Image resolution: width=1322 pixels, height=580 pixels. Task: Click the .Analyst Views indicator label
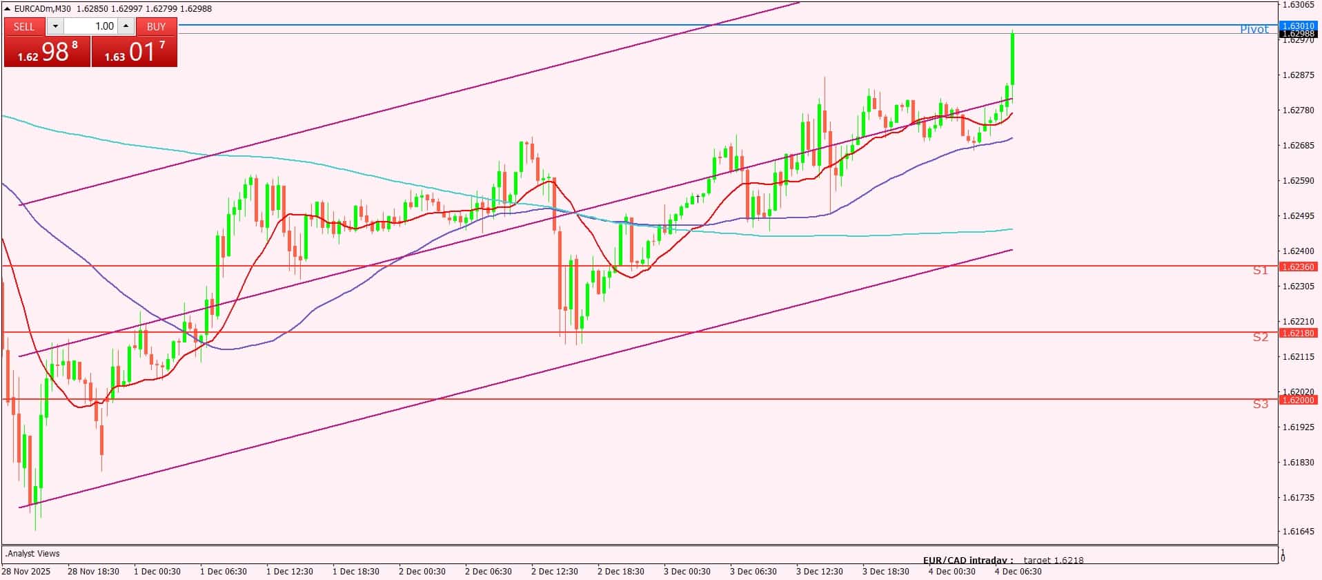pyautogui.click(x=32, y=553)
